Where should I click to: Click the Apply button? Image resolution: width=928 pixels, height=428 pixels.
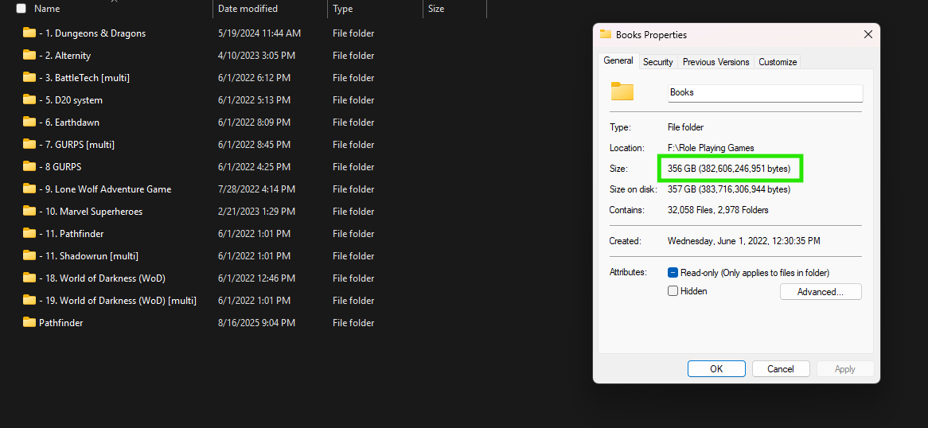click(845, 369)
